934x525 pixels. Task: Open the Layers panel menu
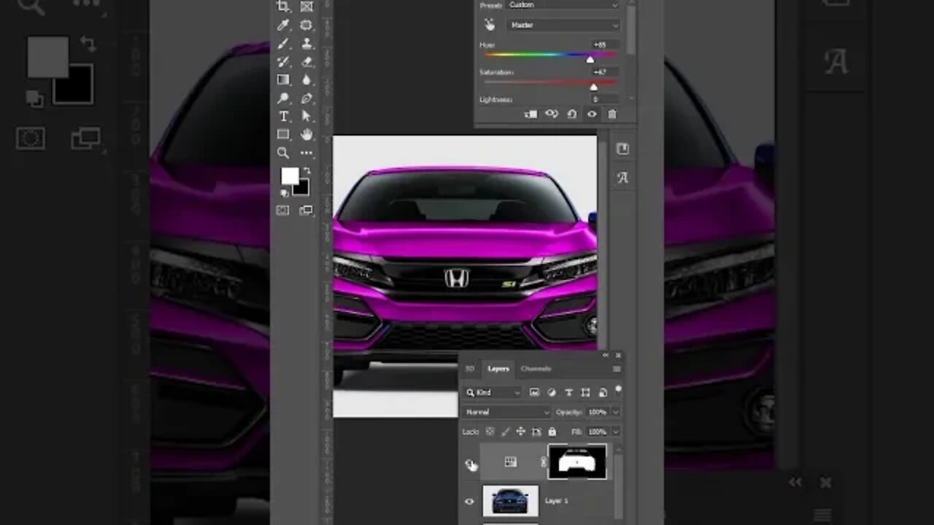tap(617, 370)
